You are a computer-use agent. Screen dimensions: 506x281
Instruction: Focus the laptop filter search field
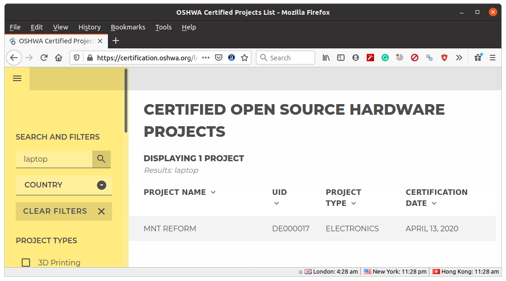54,159
